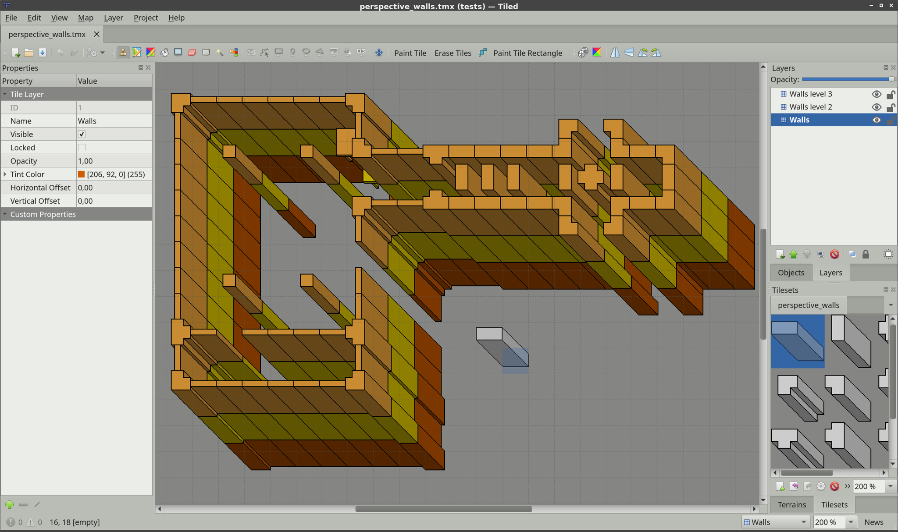The height and width of the screenshot is (532, 898).
Task: Open the Layer menu
Action: click(113, 18)
